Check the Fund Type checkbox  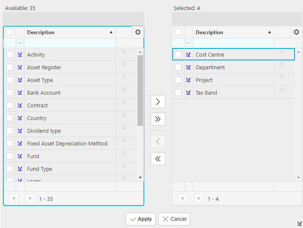pos(10,169)
